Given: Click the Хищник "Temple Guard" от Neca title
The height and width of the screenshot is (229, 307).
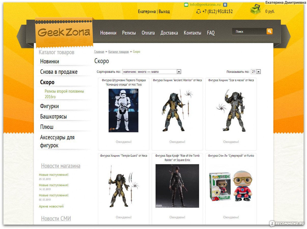Looking at the screenshot, I should click(124, 156).
